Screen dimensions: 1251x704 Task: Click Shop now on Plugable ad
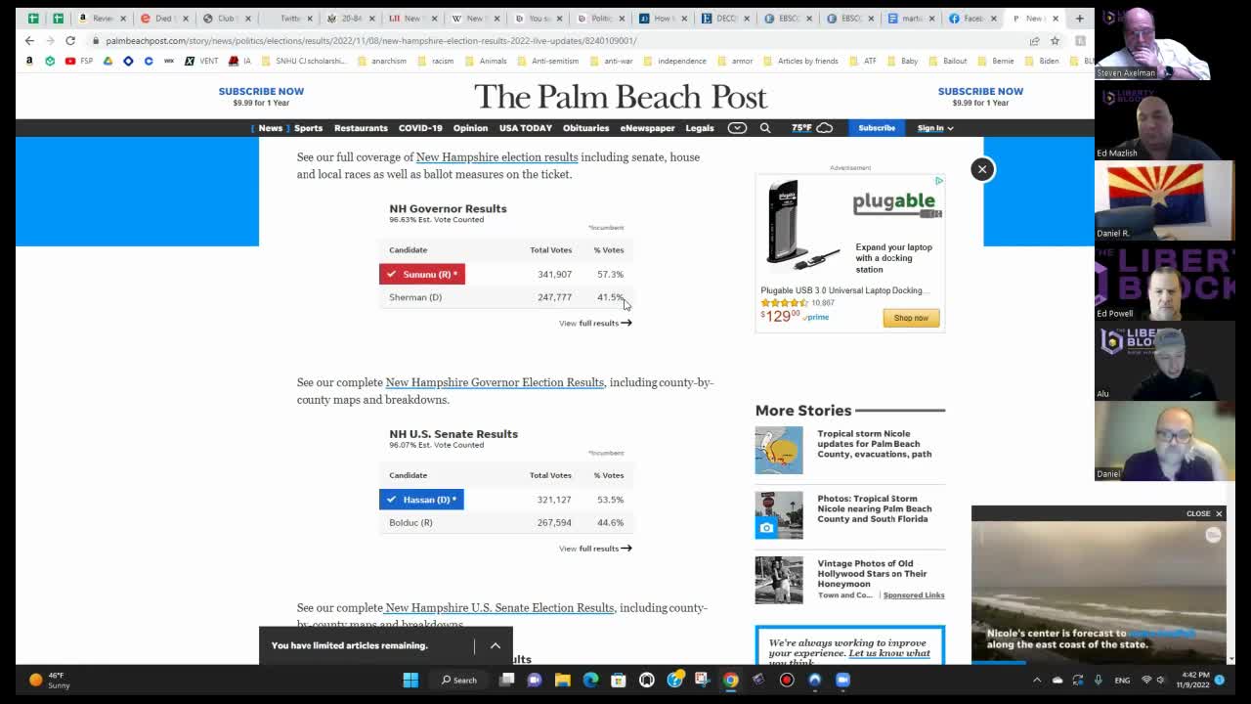pos(911,318)
